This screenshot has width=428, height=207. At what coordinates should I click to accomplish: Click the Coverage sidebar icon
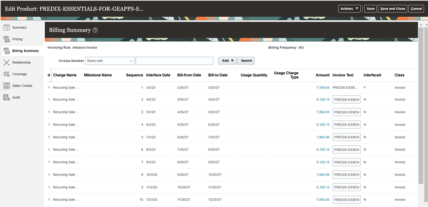coord(6,74)
